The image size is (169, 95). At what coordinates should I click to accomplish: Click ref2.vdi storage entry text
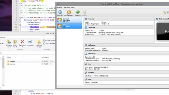(111, 59)
